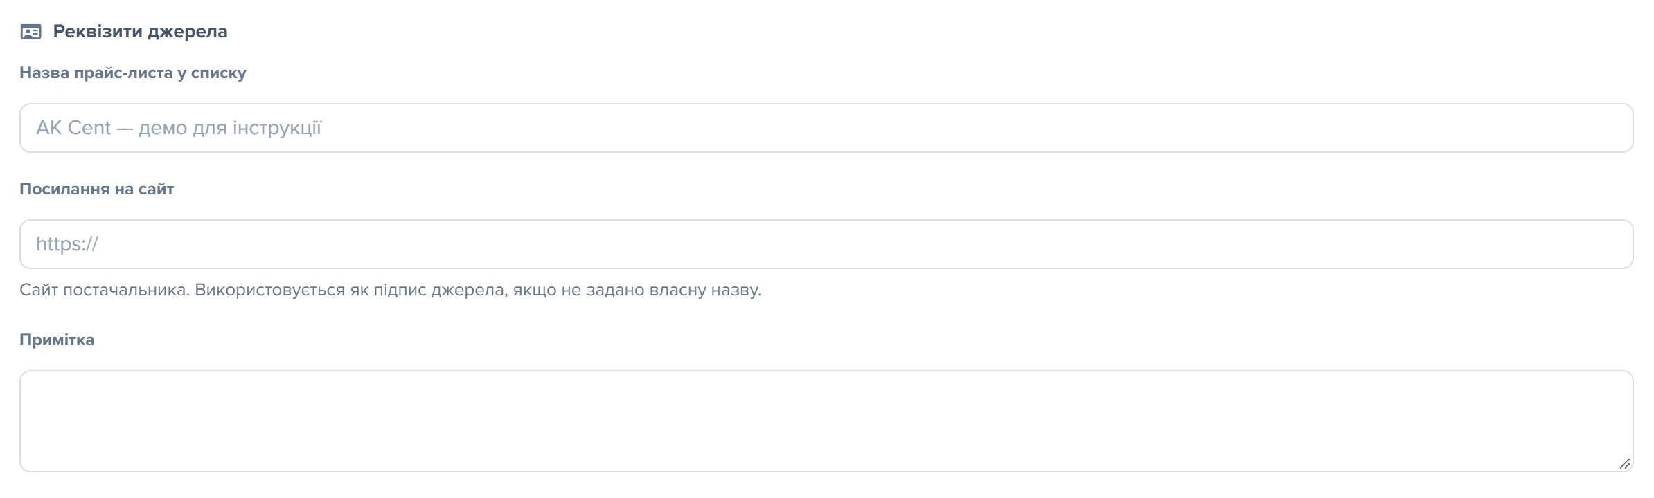Click the supplier site URL input box
The image size is (1654, 498).
click(x=826, y=244)
